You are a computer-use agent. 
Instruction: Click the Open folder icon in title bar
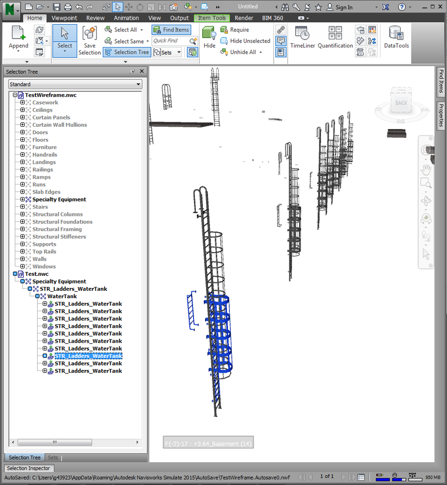(40, 7)
